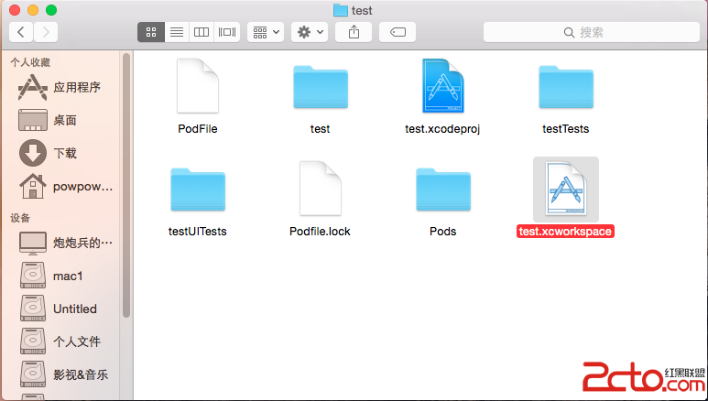
Task: Click the back navigation button
Action: tap(21, 32)
